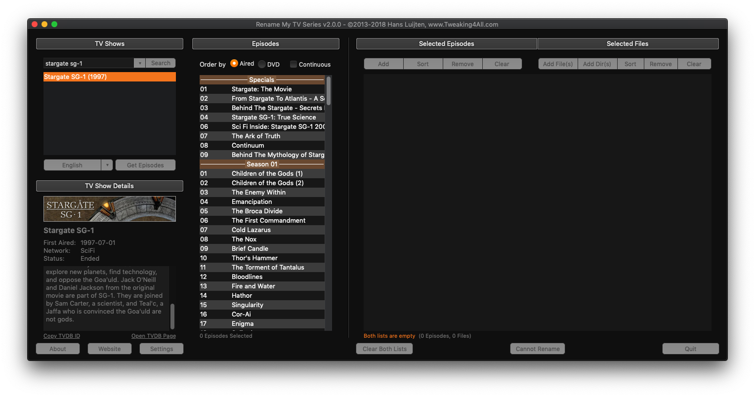Select episode Brief Candle
755x397 pixels.
(262, 248)
